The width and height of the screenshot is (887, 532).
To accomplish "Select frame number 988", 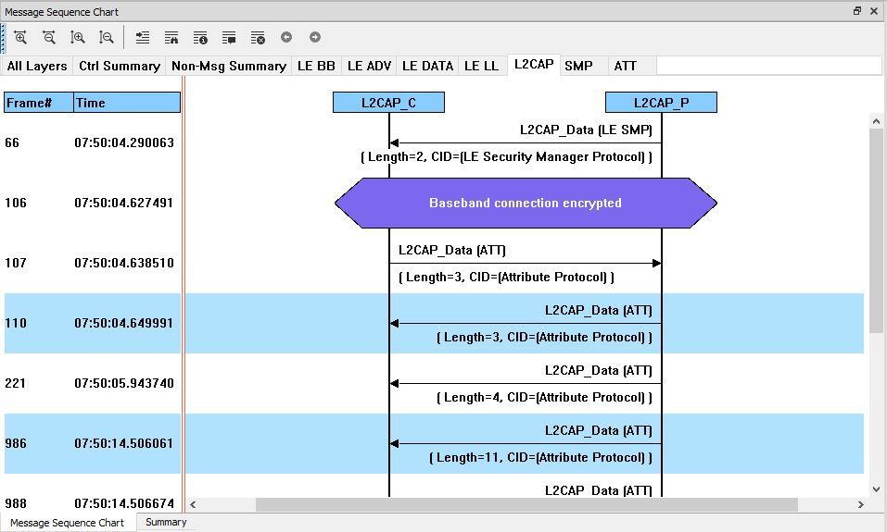I will 15,503.
